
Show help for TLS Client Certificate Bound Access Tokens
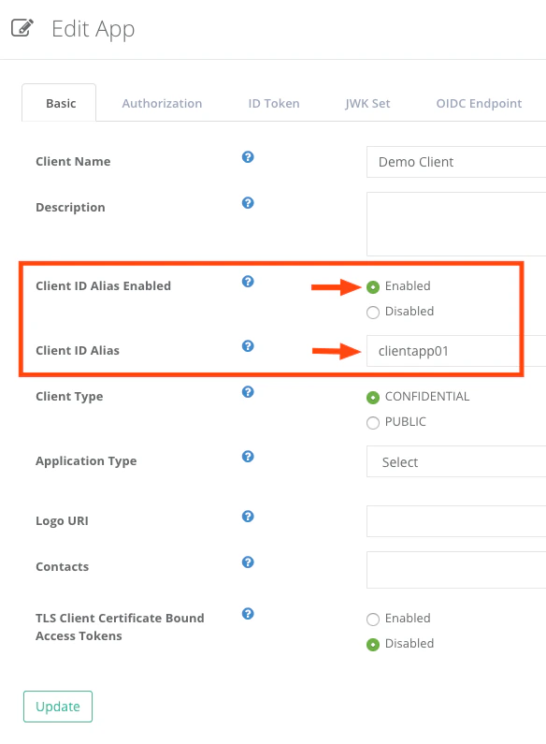(248, 614)
